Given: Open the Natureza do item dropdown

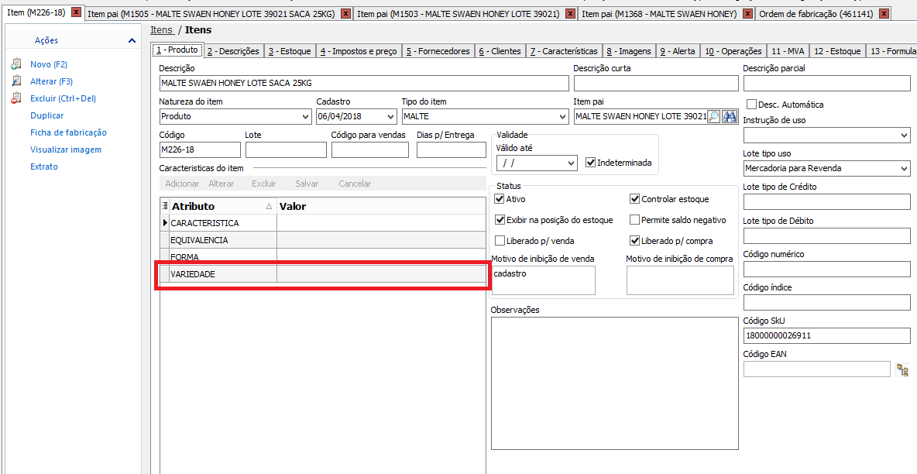Looking at the screenshot, I should (305, 116).
